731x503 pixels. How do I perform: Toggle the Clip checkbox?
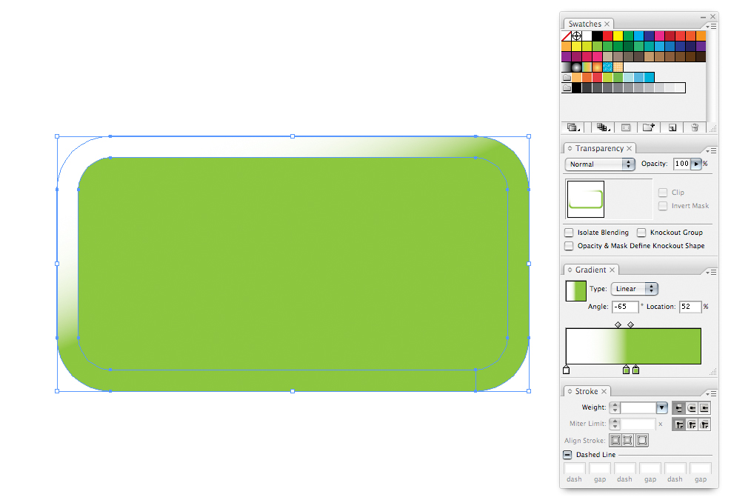point(662,192)
